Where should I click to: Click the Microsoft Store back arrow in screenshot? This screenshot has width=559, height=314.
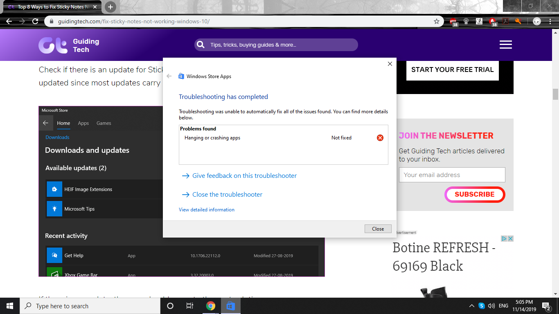(x=45, y=123)
